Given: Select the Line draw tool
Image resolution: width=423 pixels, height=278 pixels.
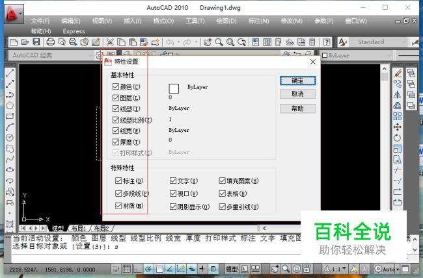Looking at the screenshot, I should coord(10,73).
